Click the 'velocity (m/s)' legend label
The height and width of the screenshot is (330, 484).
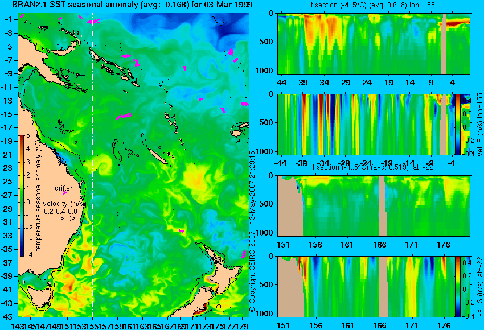(x=64, y=203)
